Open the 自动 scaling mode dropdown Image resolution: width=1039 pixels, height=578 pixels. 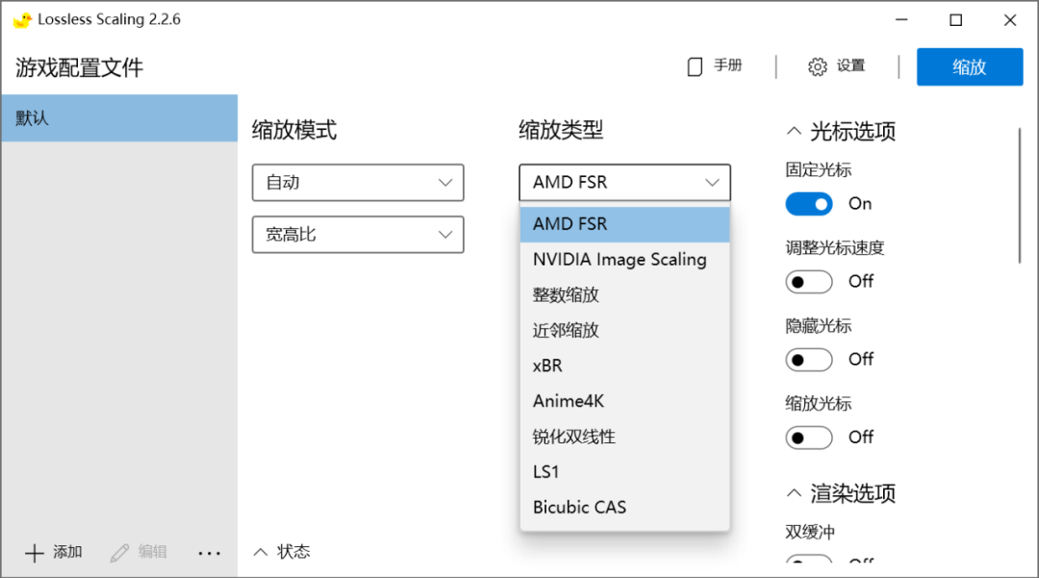coord(357,182)
